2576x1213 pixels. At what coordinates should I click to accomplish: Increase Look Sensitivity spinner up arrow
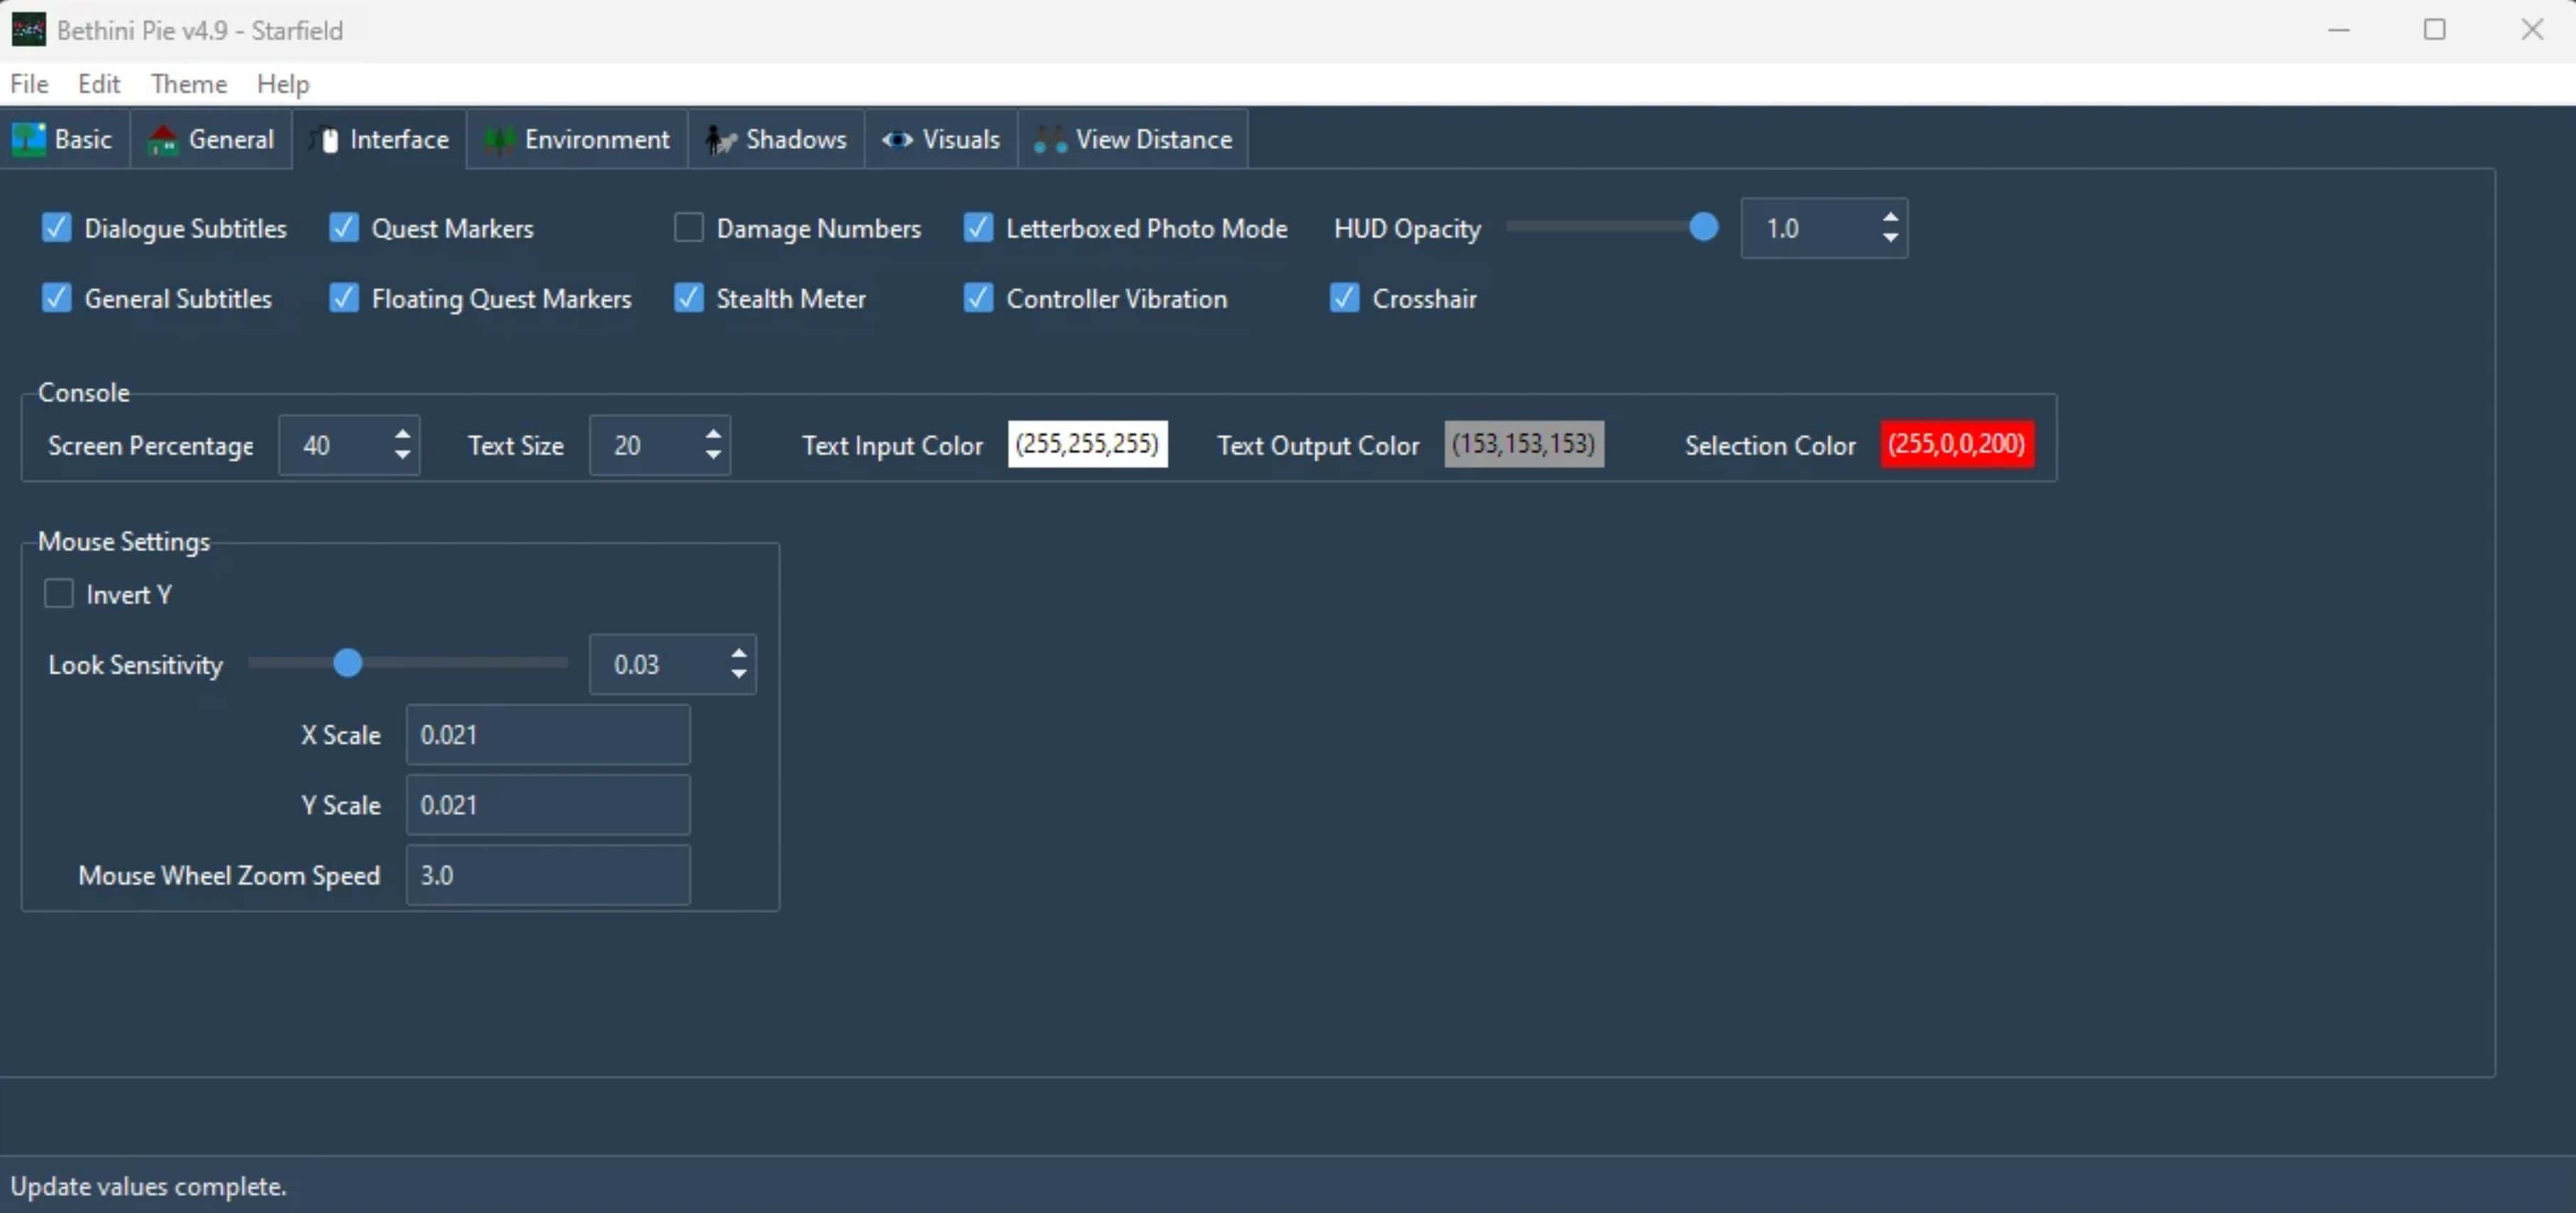pyautogui.click(x=739, y=654)
